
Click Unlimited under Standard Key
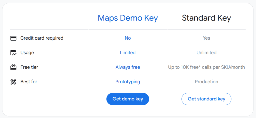pos(206,53)
